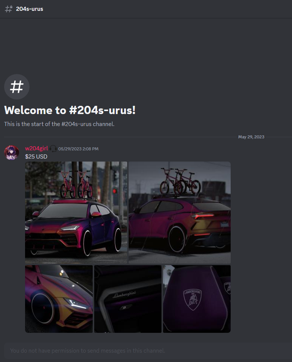Click the w204girl username
292x362 pixels.
click(37, 148)
